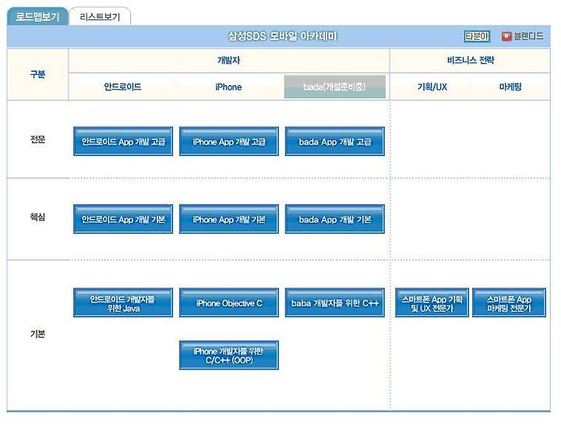Open 안드로이드 App 개발 기본 course
561x424 pixels.
click(123, 219)
